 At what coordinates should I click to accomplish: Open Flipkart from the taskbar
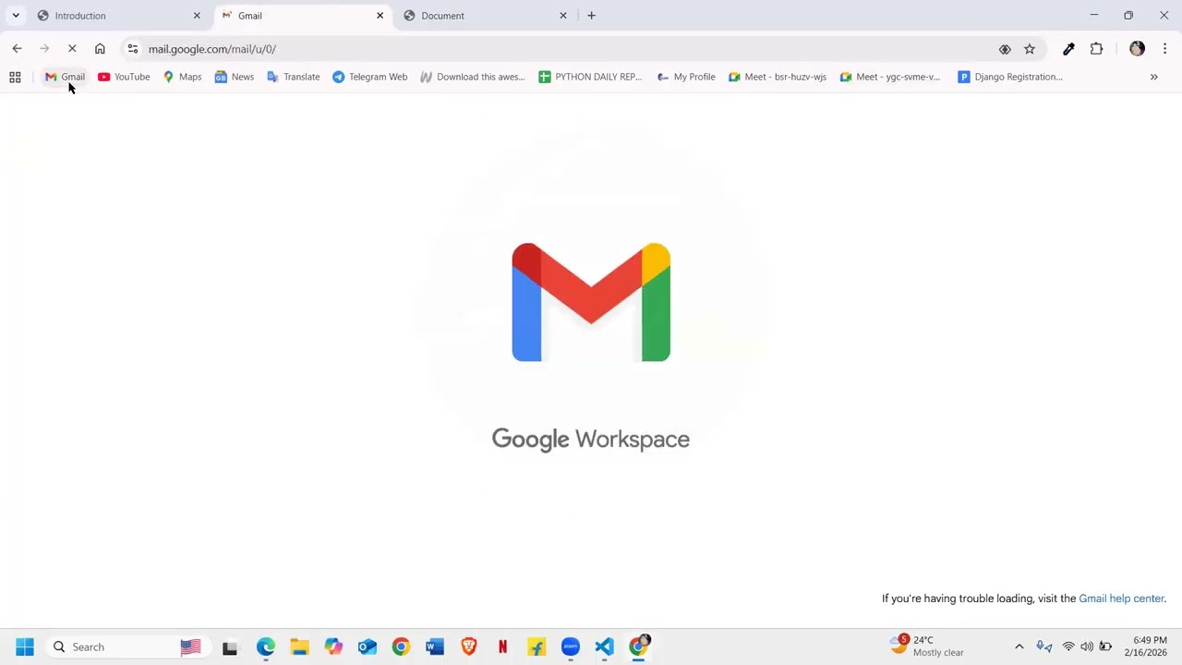(x=537, y=647)
